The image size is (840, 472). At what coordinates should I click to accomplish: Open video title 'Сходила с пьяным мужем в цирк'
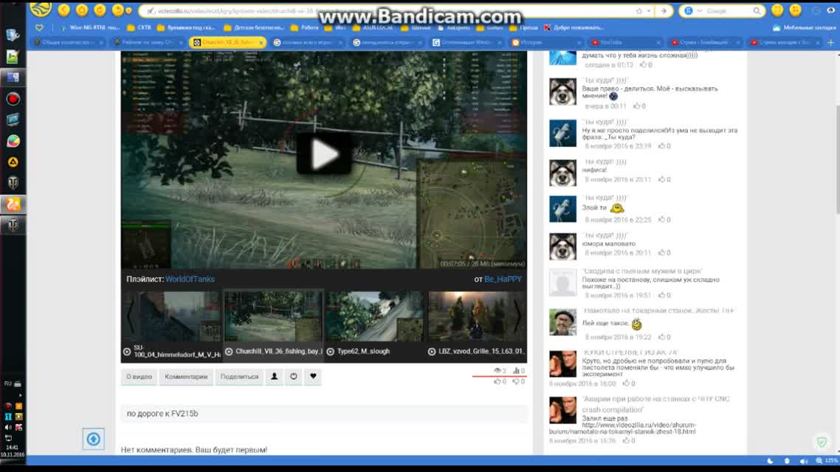tap(642, 271)
